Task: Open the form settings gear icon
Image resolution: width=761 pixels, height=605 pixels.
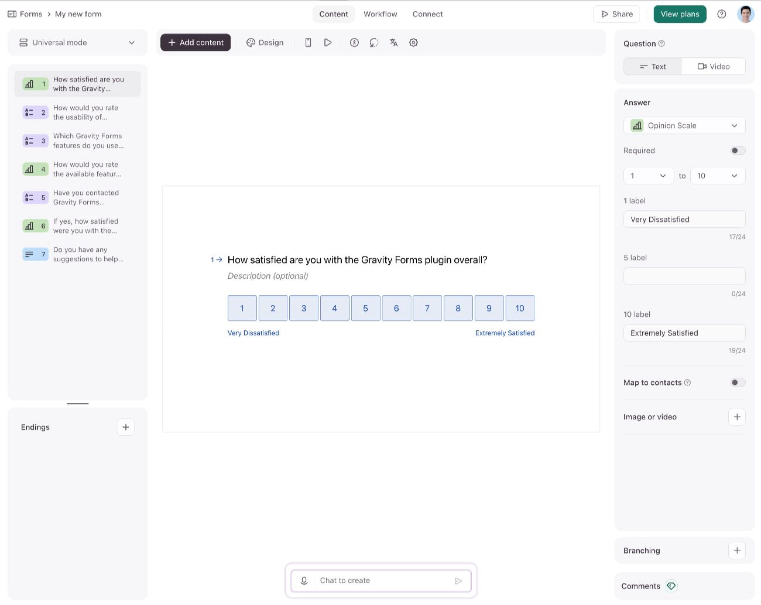Action: (413, 42)
